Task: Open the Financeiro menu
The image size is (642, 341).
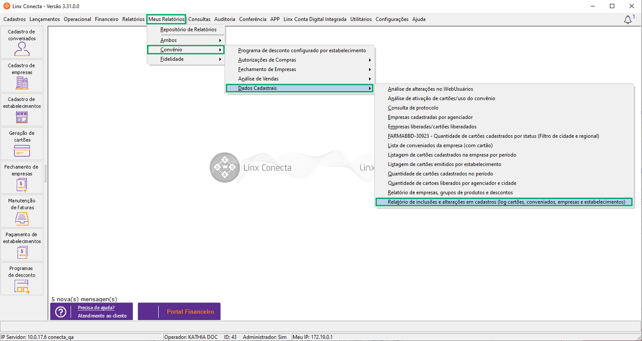Action: tap(107, 19)
